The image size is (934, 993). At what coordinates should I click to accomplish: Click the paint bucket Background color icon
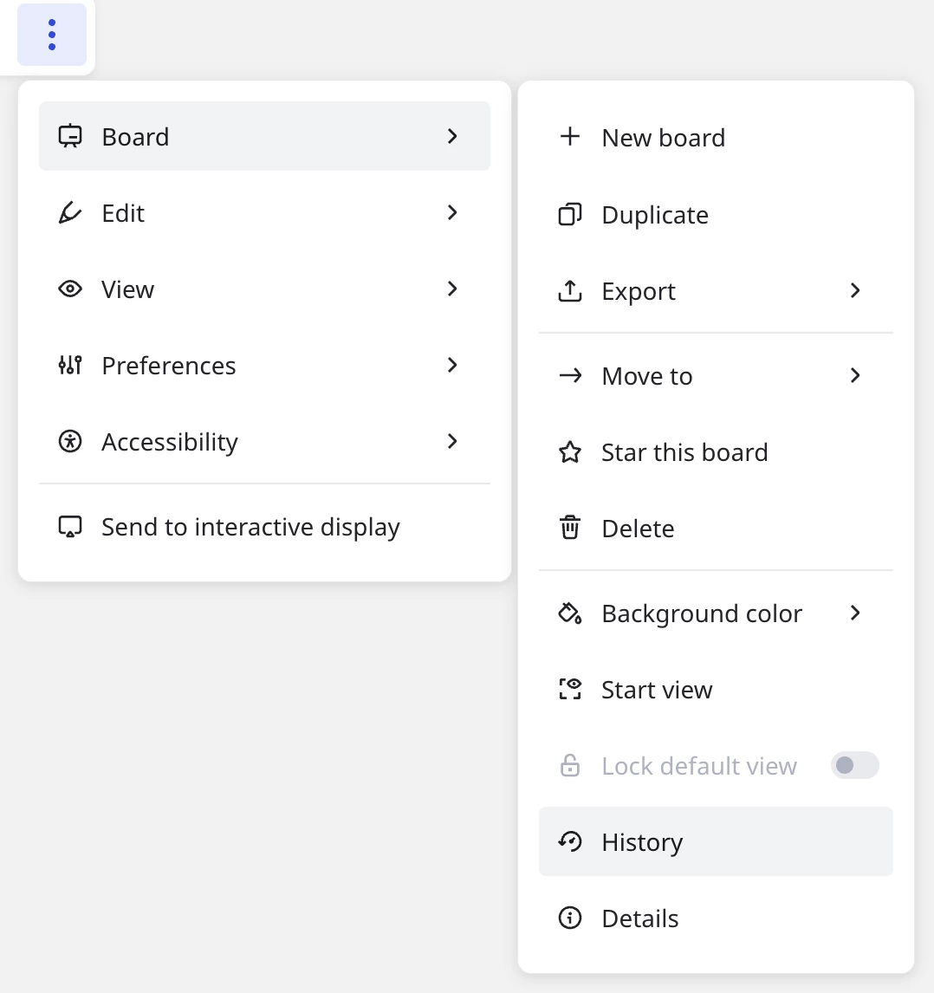click(x=570, y=613)
